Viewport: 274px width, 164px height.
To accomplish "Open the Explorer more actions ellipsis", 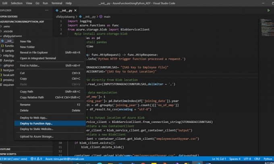I will [x=47, y=10].
